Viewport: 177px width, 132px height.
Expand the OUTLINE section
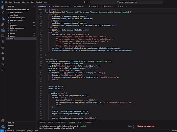(x=11, y=123)
